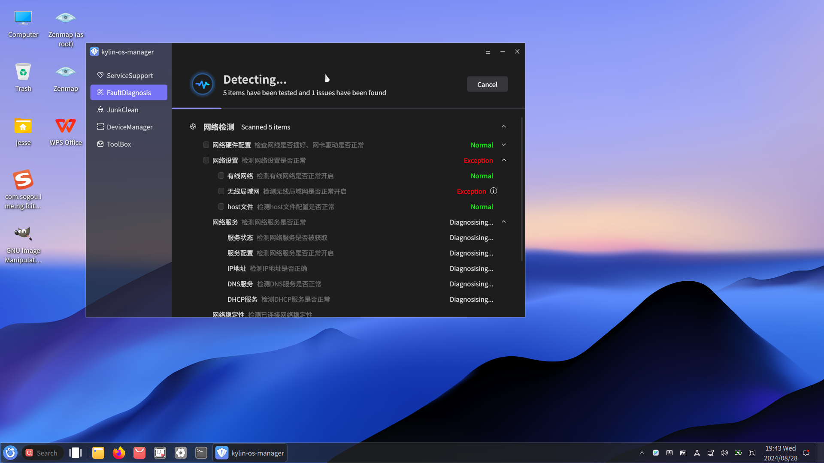The height and width of the screenshot is (463, 824).
Task: Open the kylin-os-manager hamburger menu
Action: (x=488, y=51)
